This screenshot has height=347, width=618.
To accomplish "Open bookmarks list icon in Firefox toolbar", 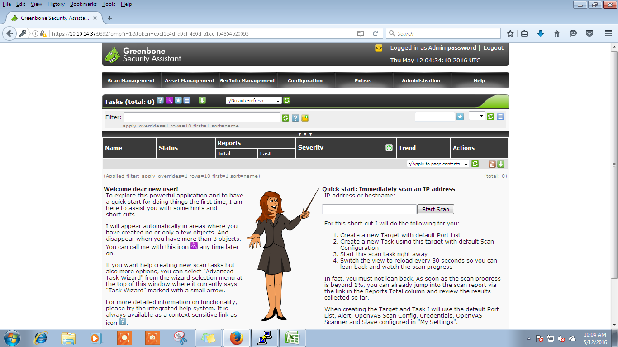I will click(524, 33).
